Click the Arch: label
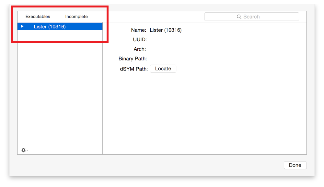 click(x=140, y=49)
